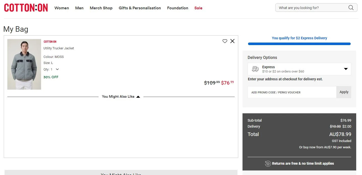Open the Men menu
The height and width of the screenshot is (175, 362).
79,8
